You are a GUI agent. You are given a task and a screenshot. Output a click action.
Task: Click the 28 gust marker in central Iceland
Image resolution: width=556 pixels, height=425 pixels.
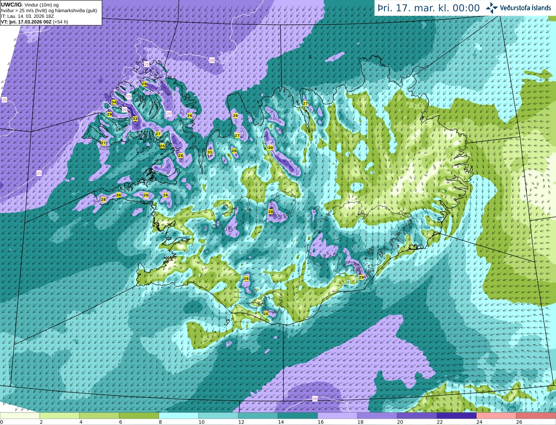pos(271,212)
